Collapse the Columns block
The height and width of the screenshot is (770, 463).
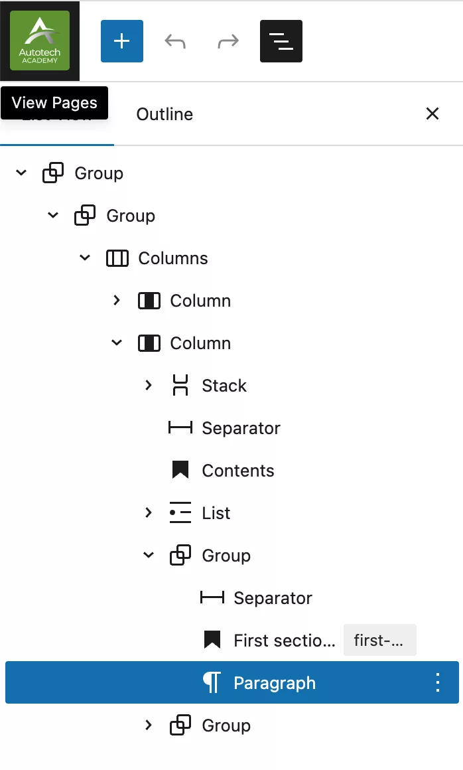[x=85, y=258]
